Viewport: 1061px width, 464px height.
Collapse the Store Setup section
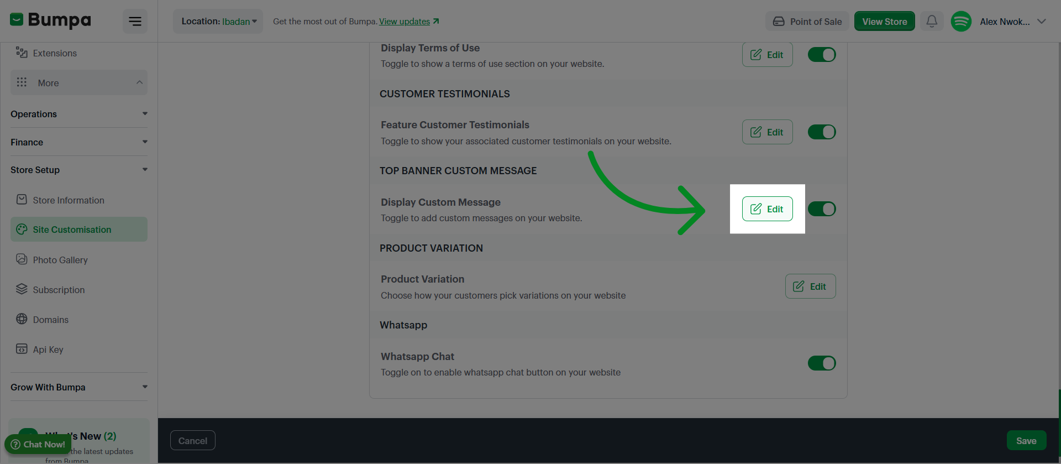point(79,170)
